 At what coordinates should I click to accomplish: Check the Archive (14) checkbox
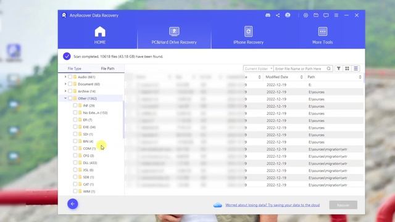click(70, 91)
